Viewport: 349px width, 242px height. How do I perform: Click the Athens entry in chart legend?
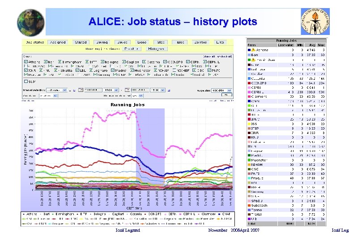point(30,214)
